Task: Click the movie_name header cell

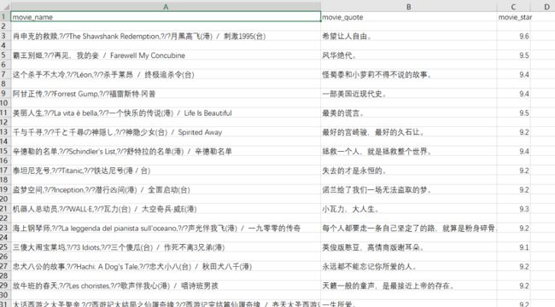Action: coord(166,17)
